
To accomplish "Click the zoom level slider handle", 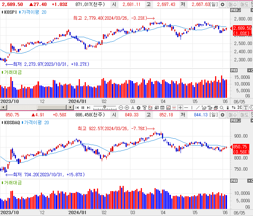I will point(104,107).
